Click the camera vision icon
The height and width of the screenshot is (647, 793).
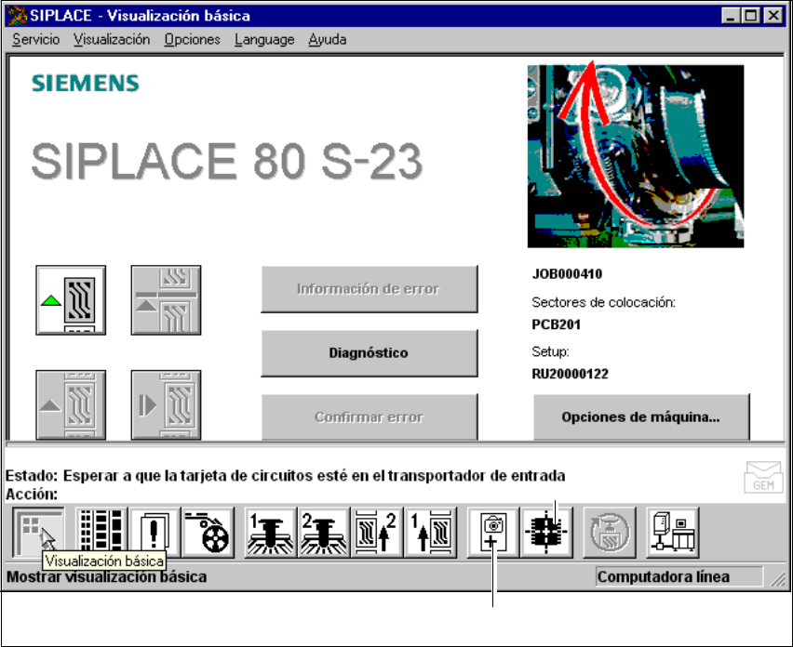pyautogui.click(x=492, y=533)
